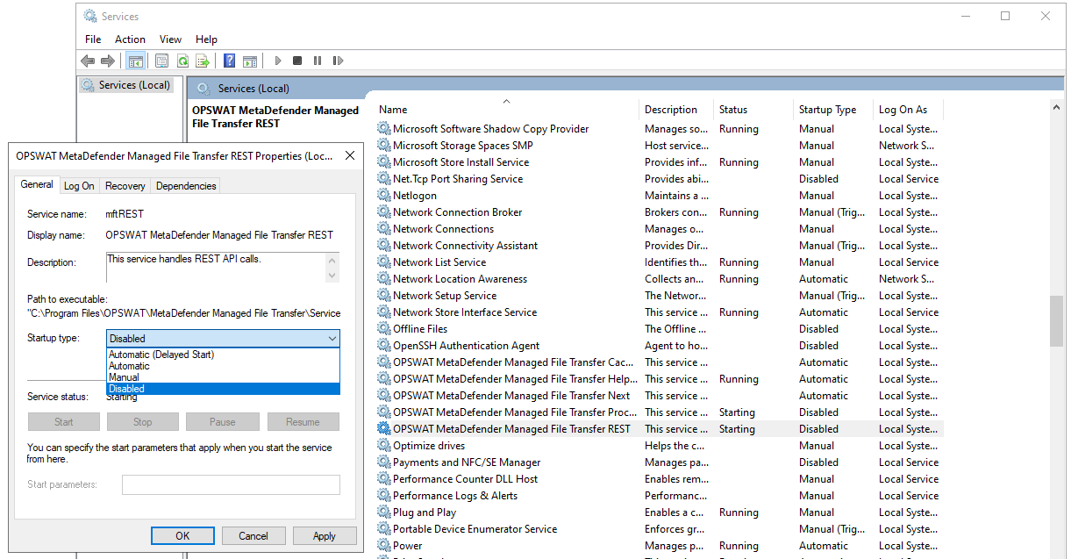1071x559 pixels.
Task: Click the Stop Service toolbar icon
Action: [x=297, y=61]
